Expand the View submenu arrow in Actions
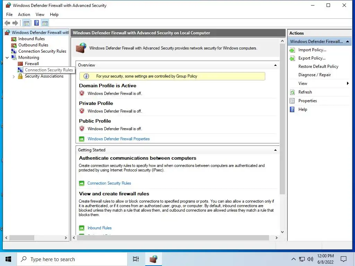The image size is (355, 266). pos(348,83)
